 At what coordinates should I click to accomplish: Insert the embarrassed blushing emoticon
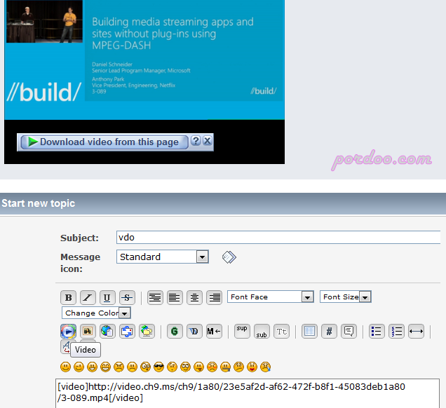click(x=212, y=367)
